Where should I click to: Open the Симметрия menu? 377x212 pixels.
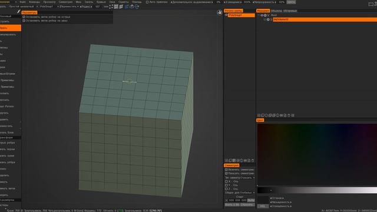tap(65, 2)
